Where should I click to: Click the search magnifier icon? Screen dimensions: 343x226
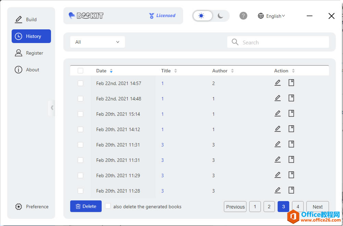click(x=235, y=42)
